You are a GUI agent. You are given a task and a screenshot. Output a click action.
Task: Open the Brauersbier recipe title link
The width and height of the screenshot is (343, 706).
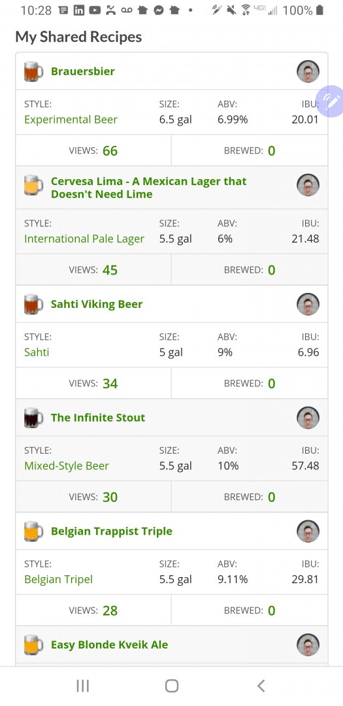coord(83,71)
